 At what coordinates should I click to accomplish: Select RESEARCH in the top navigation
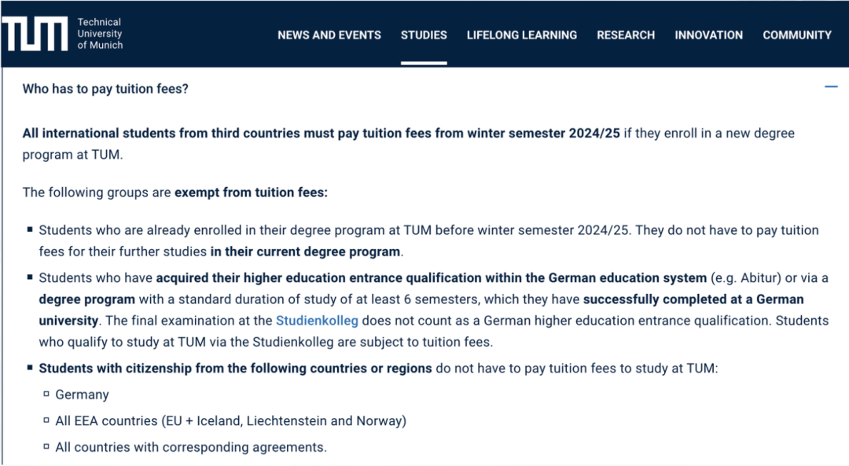(626, 35)
